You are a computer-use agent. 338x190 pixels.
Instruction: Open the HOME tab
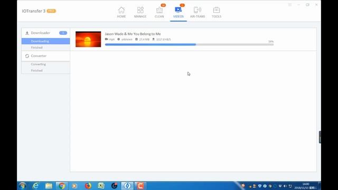[x=121, y=12]
